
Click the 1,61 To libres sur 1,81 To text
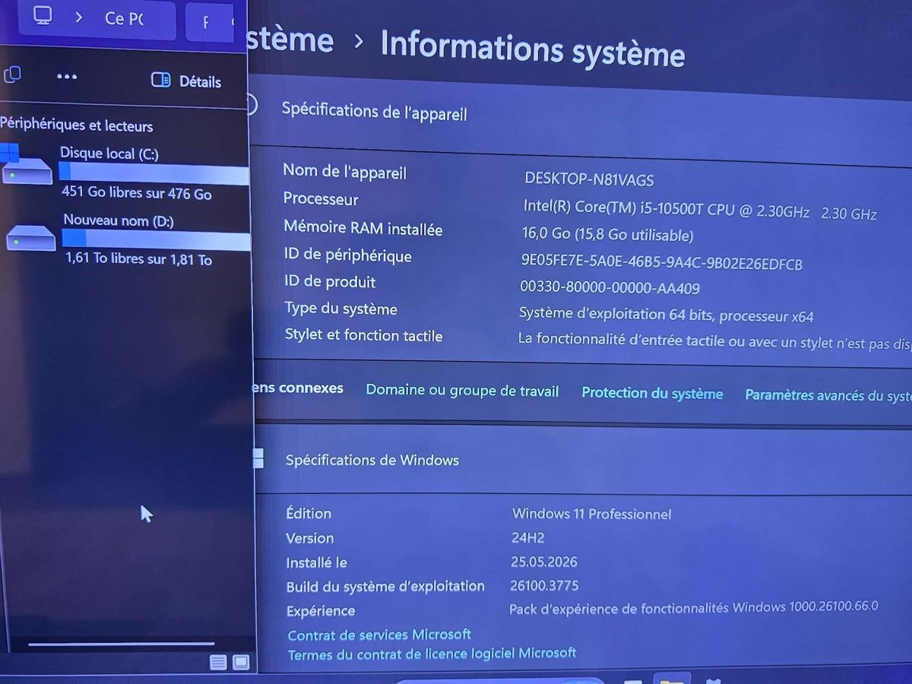[x=139, y=259]
